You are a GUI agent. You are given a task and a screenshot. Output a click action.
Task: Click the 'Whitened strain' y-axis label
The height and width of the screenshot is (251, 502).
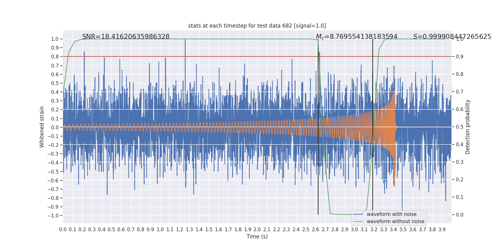point(42,127)
